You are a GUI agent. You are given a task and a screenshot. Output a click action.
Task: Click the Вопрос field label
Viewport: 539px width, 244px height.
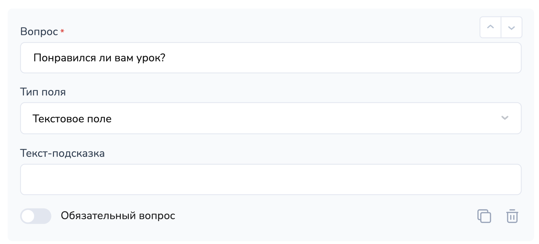39,31
